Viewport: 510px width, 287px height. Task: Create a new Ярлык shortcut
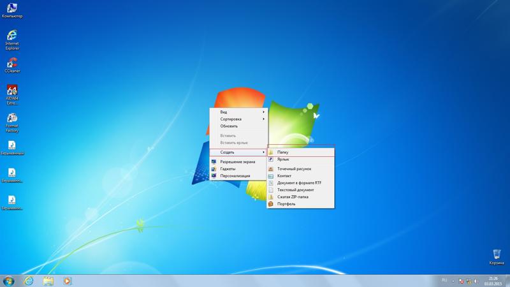click(300, 159)
